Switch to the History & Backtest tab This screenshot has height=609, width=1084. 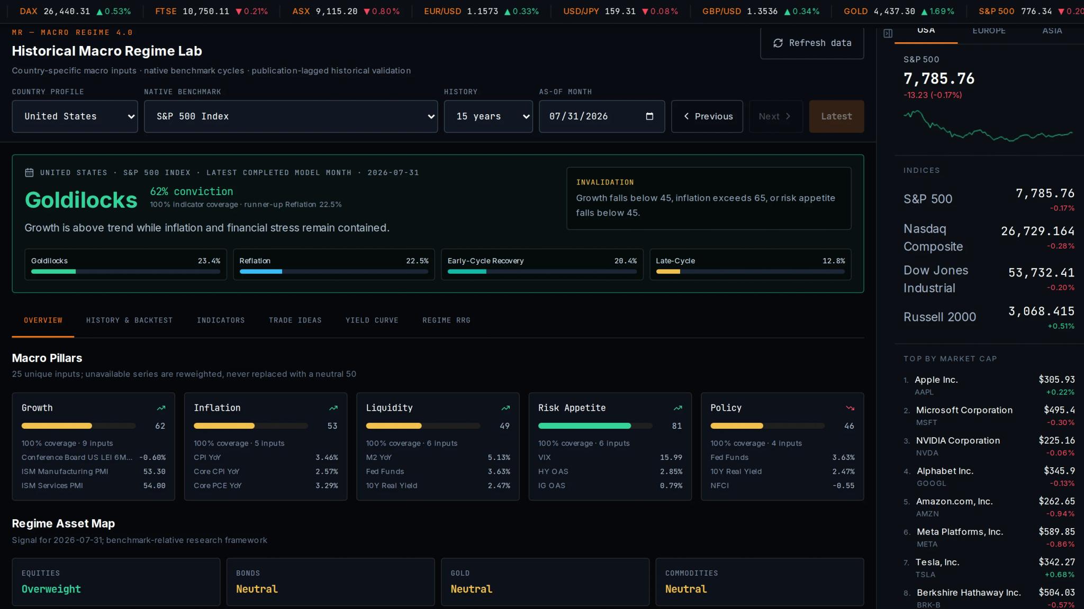click(x=129, y=320)
